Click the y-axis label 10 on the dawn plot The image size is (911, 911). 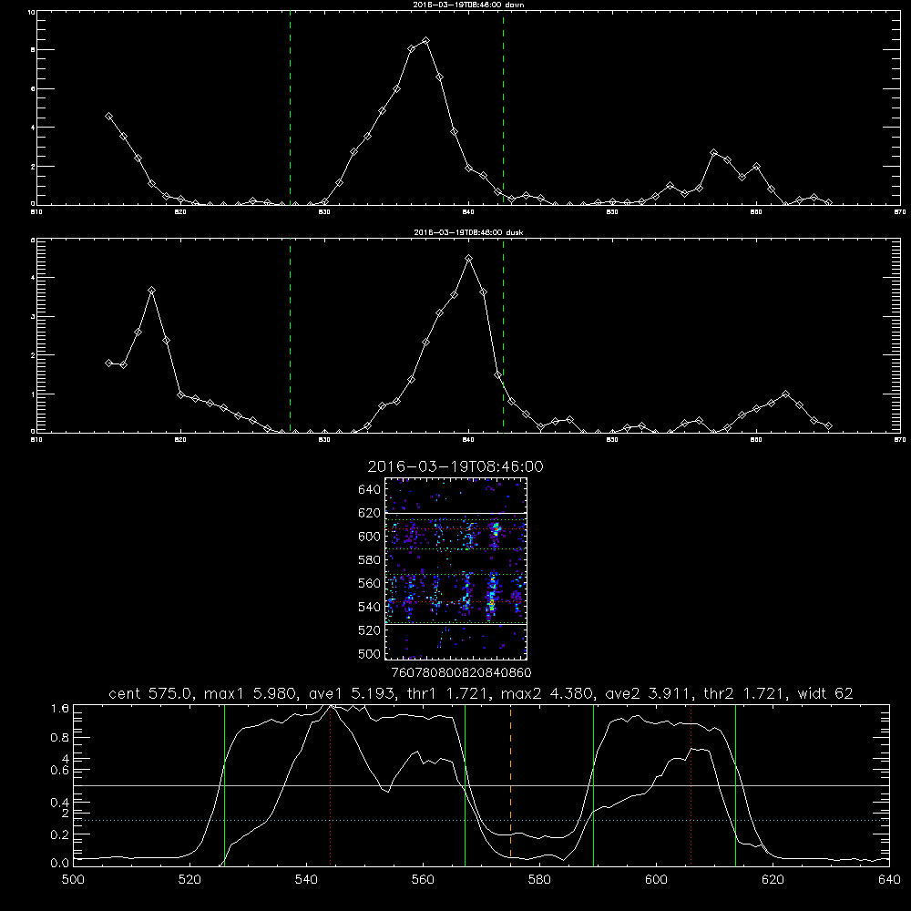point(31,12)
